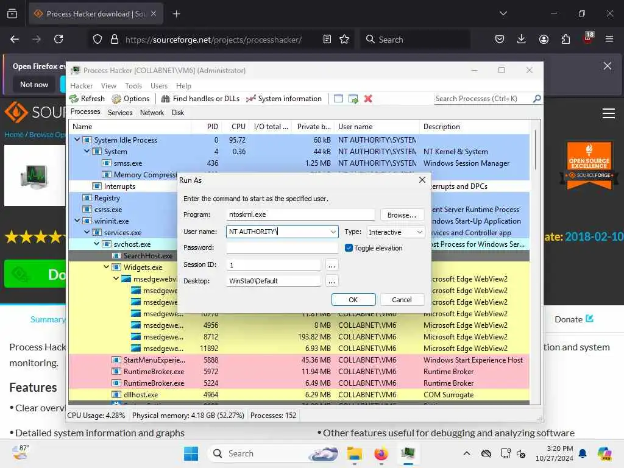This screenshot has height=468, width=624.
Task: Click the Session ID input field
Action: click(274, 265)
